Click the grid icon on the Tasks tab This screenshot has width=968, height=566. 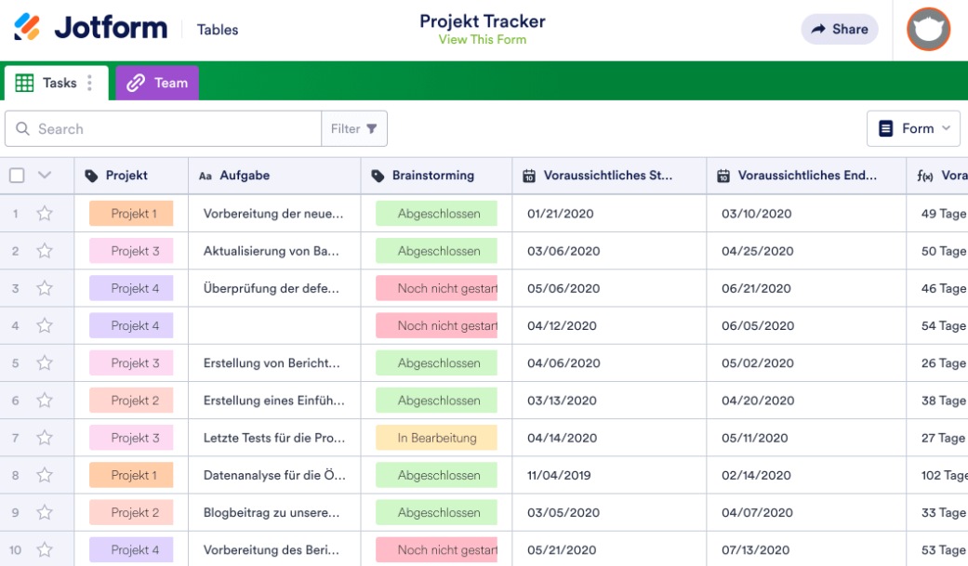23,83
